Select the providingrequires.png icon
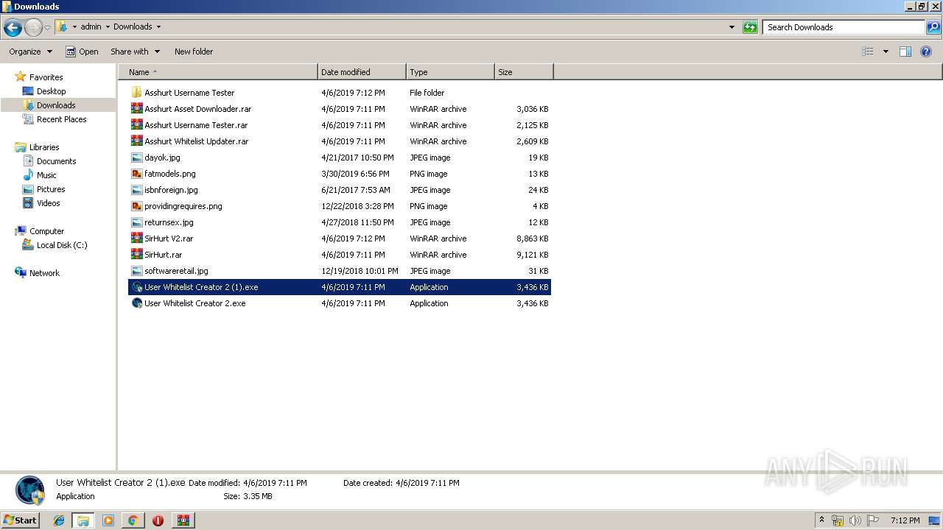The height and width of the screenshot is (530, 943). pos(136,206)
